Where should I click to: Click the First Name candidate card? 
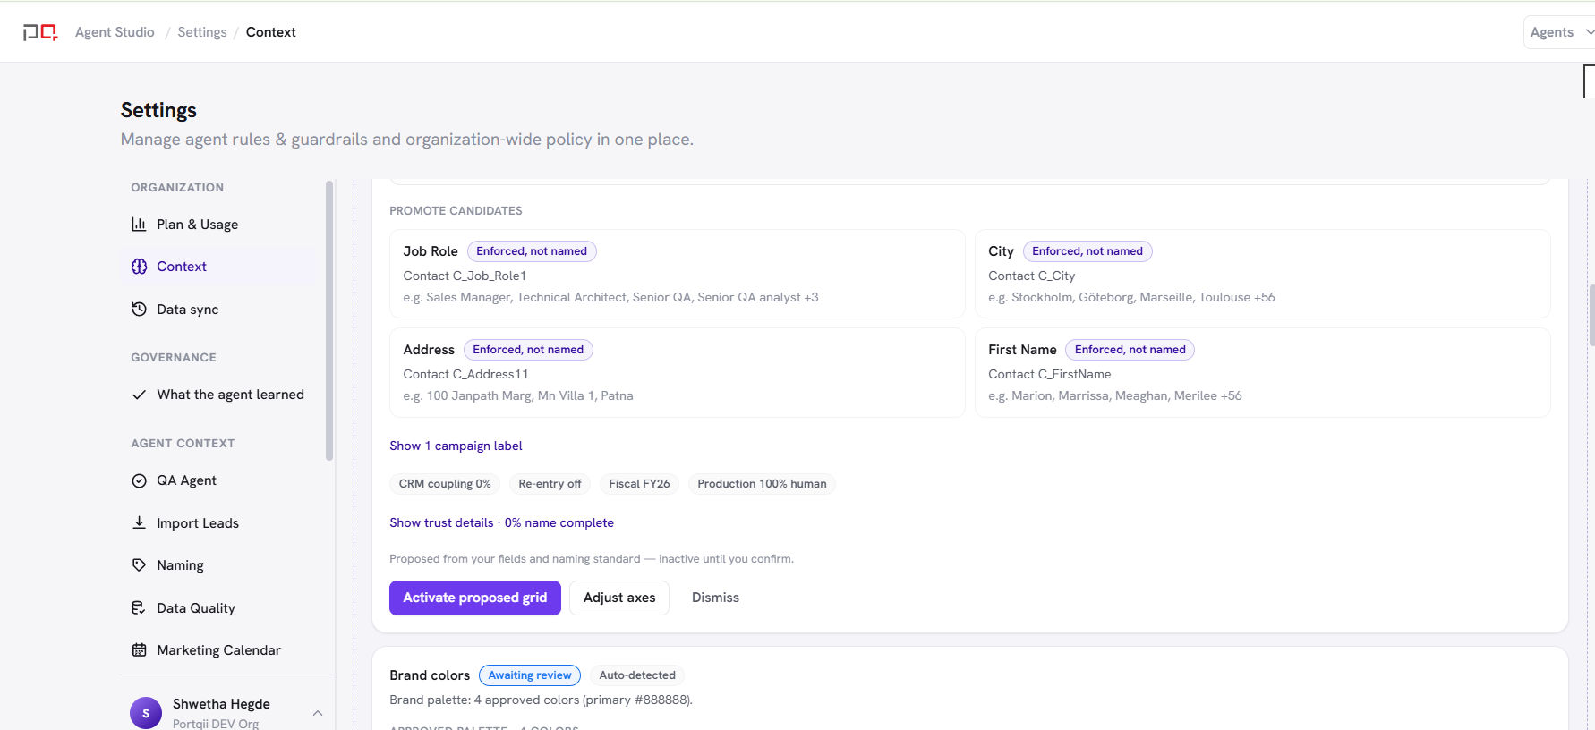[x=1262, y=372]
